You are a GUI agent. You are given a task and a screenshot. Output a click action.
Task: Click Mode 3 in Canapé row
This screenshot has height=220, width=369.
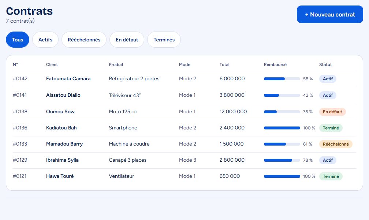[x=187, y=160]
